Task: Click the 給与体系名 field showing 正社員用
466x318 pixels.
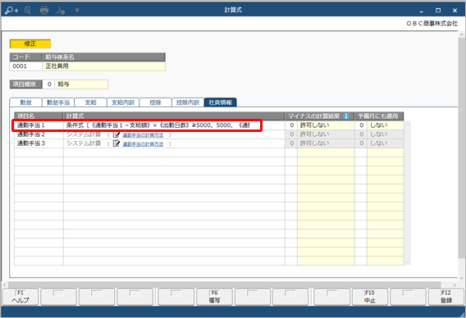Action: coord(103,66)
